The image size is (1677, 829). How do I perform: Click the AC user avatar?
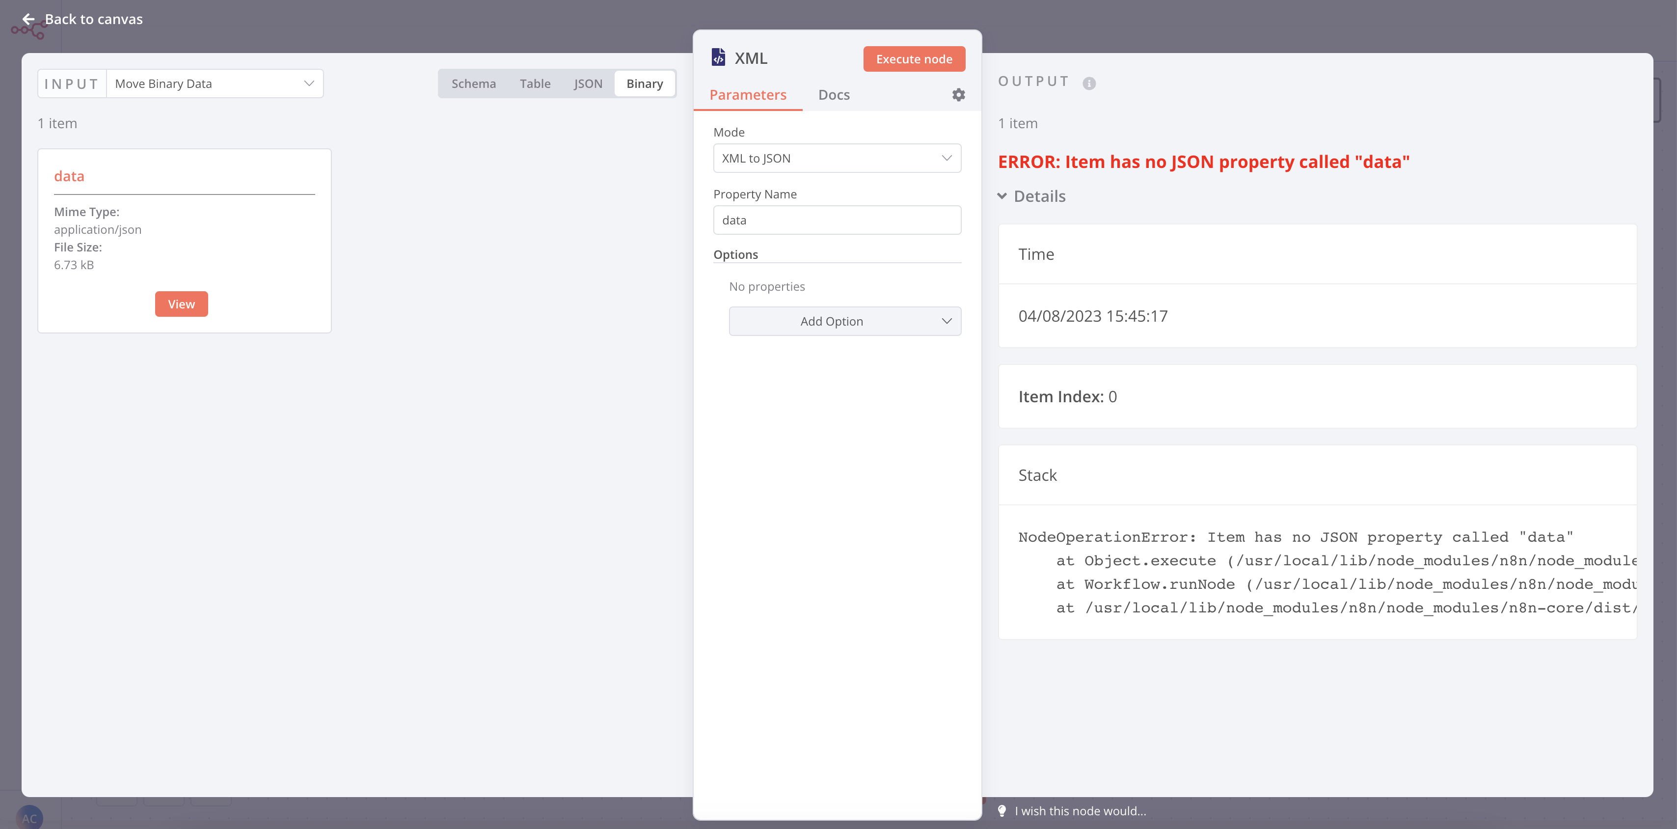pos(29,818)
